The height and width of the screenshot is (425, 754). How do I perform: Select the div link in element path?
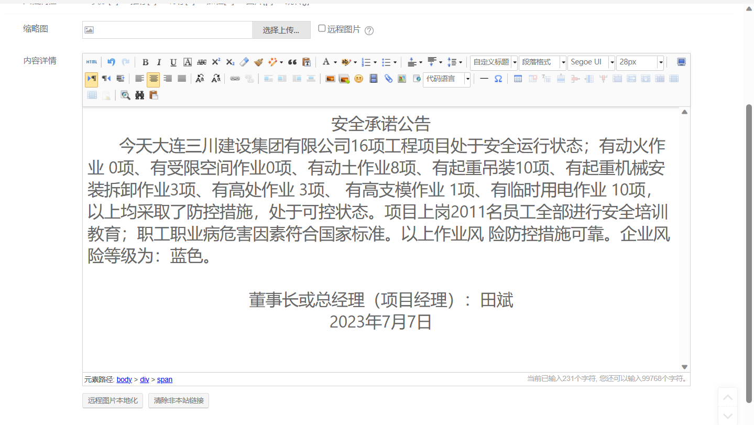145,379
